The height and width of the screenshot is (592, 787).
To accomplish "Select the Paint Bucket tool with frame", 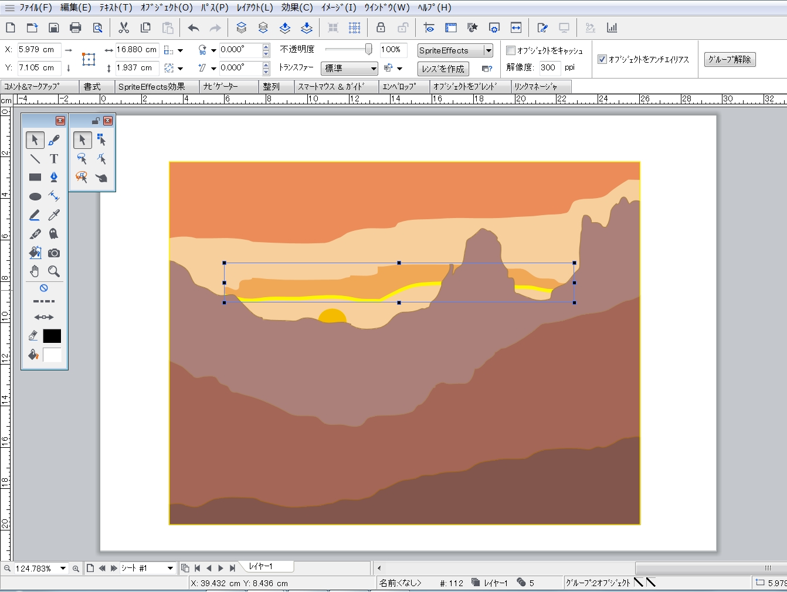I will [35, 253].
